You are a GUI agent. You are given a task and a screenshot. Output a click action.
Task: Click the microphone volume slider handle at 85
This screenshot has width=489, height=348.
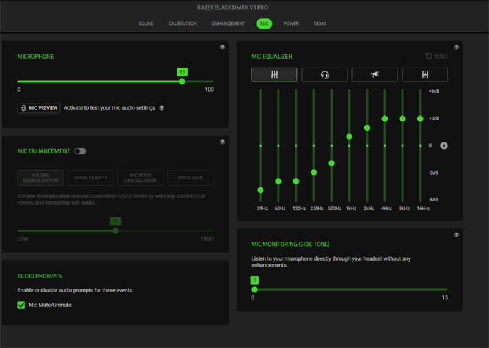(x=182, y=82)
